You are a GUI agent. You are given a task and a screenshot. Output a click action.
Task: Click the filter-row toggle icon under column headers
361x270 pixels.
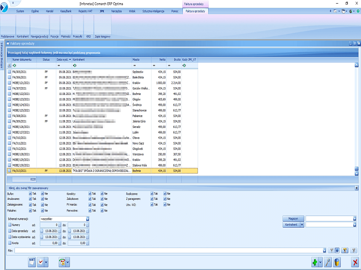point(9,65)
